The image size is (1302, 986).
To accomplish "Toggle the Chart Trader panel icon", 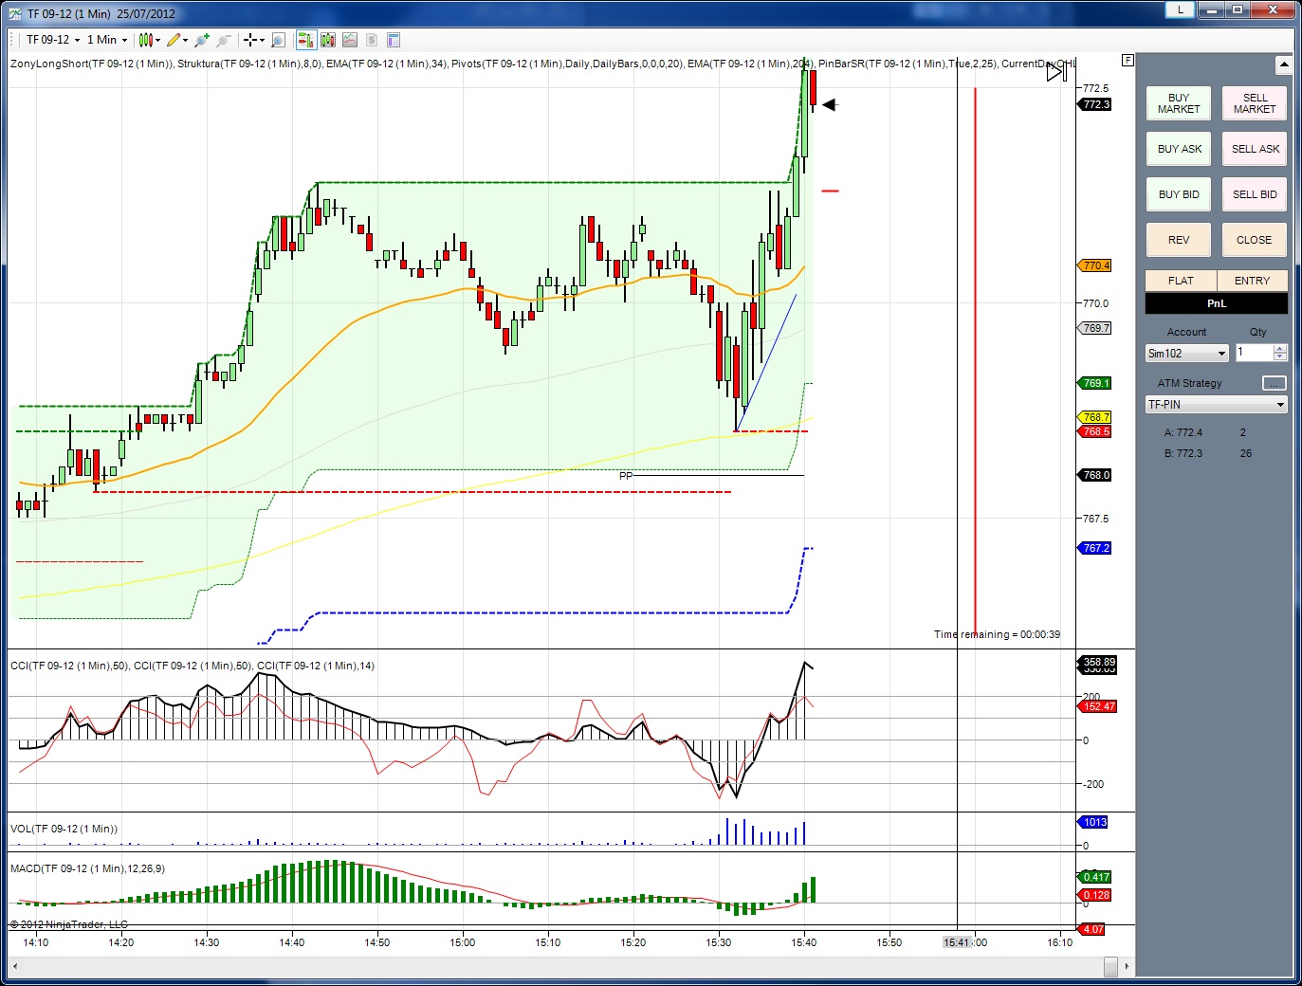I will tap(305, 40).
